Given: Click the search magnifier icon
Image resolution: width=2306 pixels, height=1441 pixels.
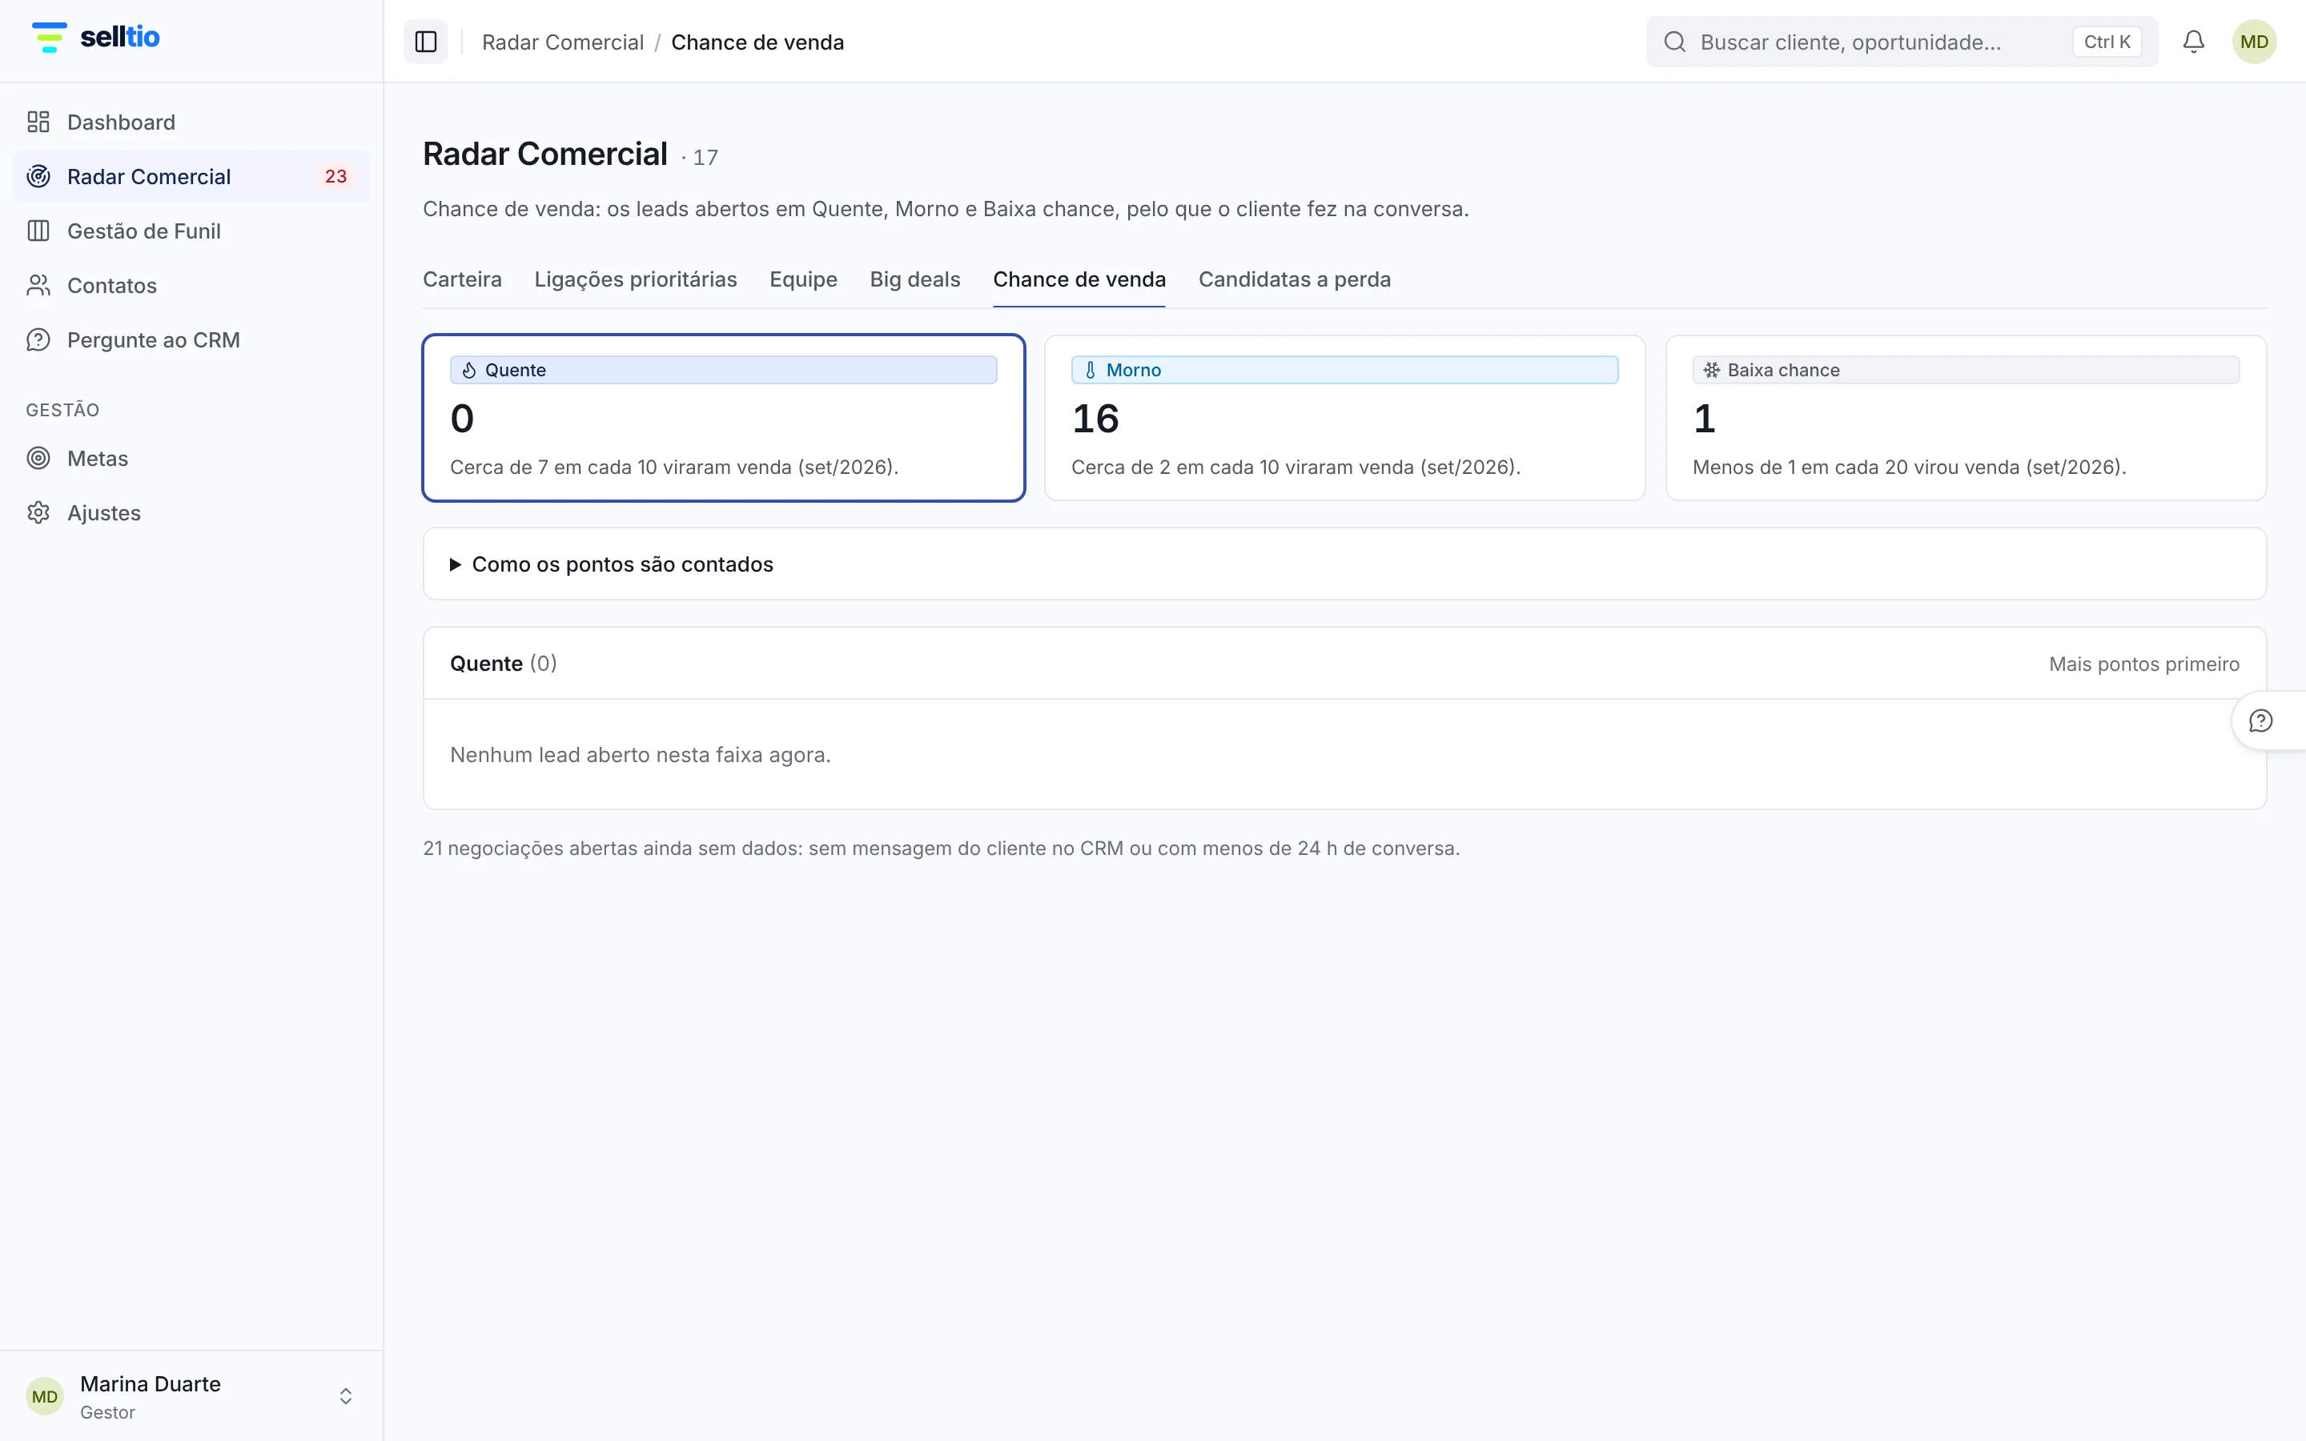Looking at the screenshot, I should 1674,42.
